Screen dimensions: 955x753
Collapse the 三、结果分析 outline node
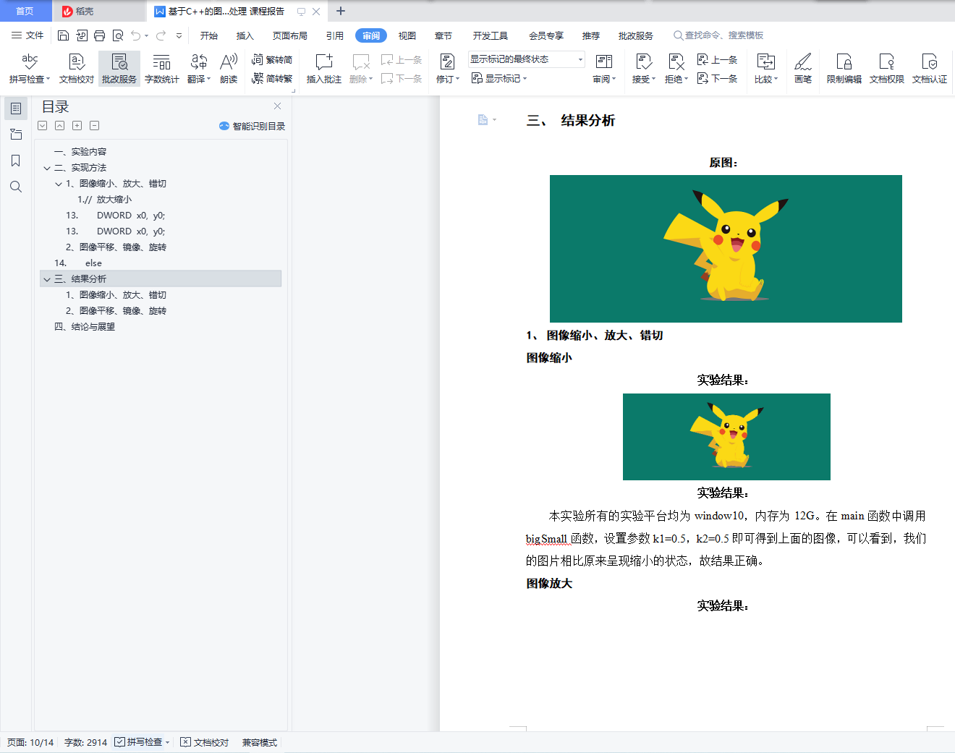[47, 279]
